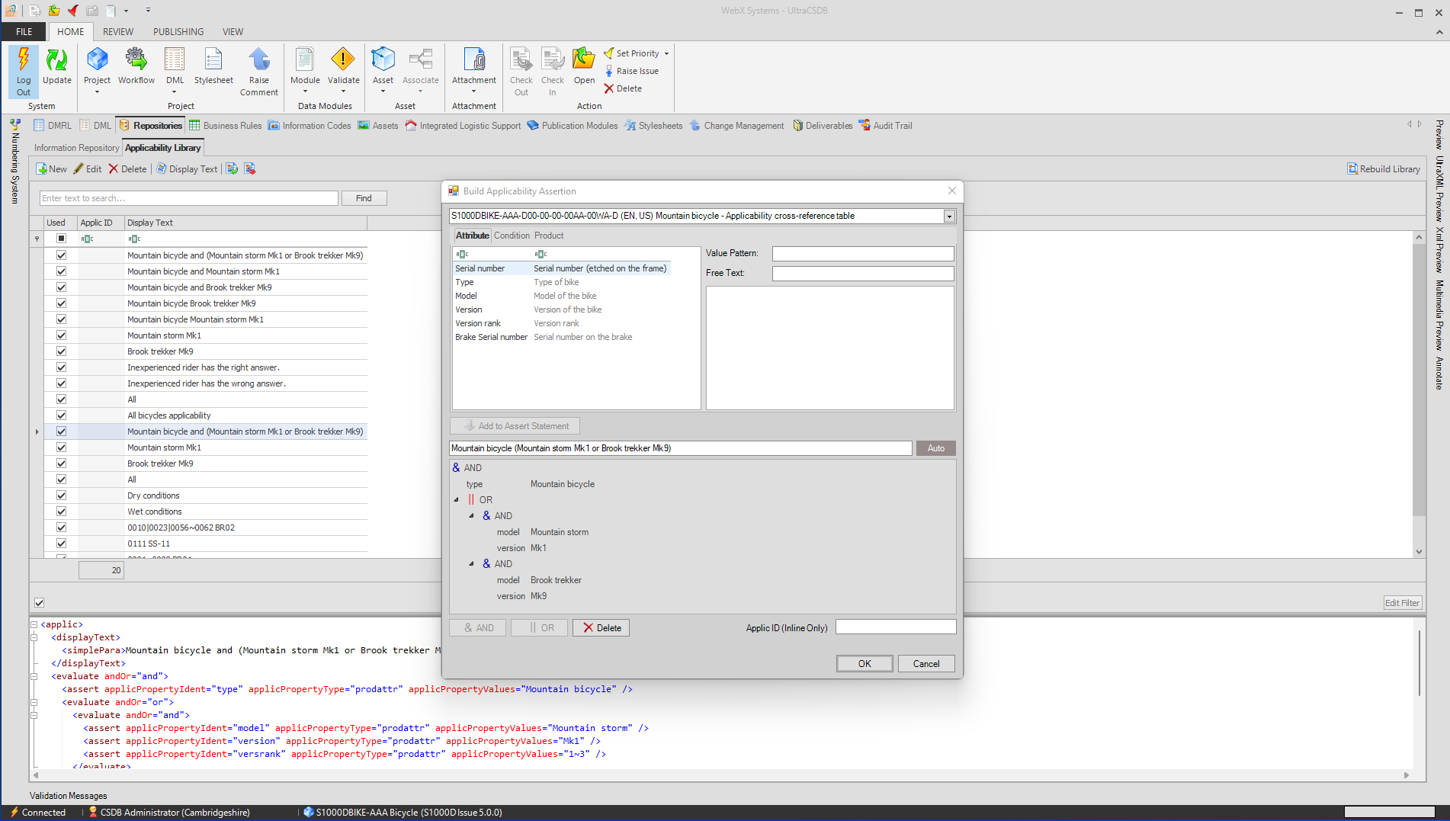The image size is (1450, 821).
Task: Click the ribbon Delete action
Action: (623, 88)
